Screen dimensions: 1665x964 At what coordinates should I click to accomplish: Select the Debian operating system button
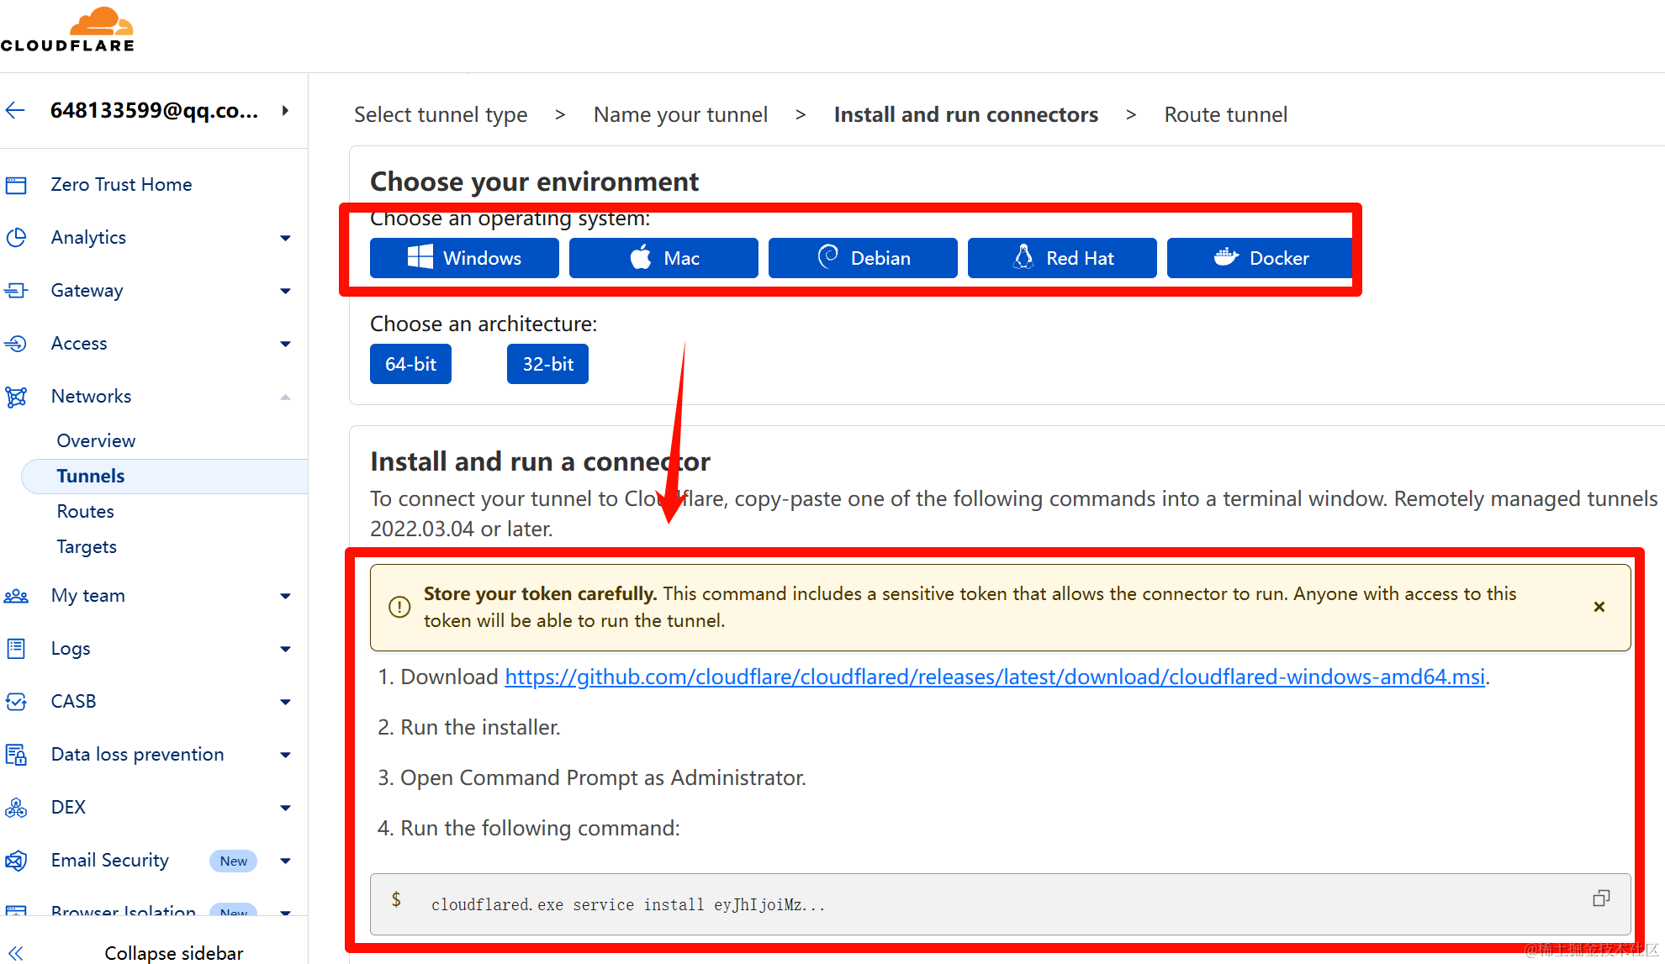pos(863,258)
